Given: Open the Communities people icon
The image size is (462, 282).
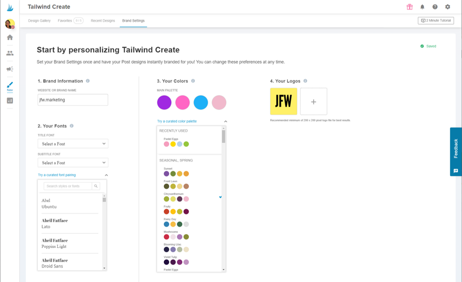Looking at the screenshot, I should (x=10, y=53).
